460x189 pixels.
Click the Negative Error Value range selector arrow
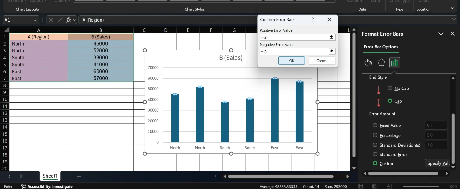[x=332, y=51]
